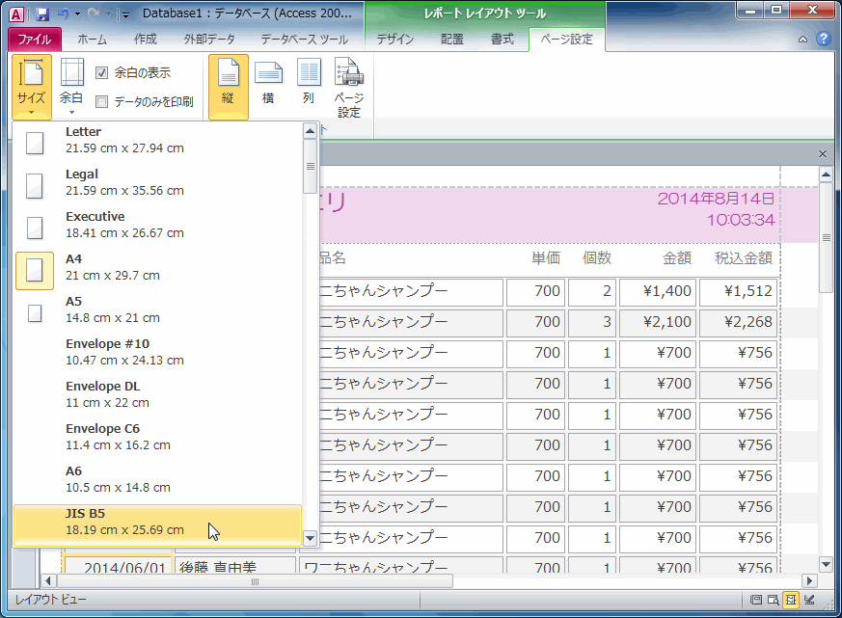Switch to the 配置 tab
The height and width of the screenshot is (618, 842).
point(452,40)
